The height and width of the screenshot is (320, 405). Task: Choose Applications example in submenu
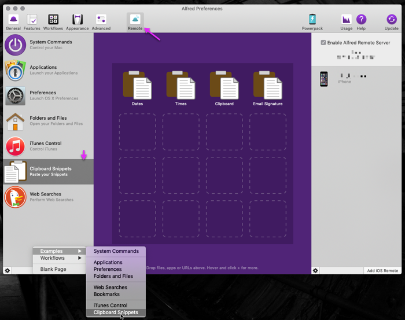coord(116,262)
